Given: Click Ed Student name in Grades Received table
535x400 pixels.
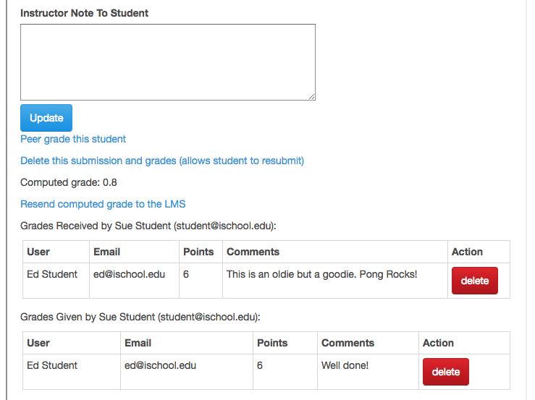Looking at the screenshot, I should (x=52, y=274).
